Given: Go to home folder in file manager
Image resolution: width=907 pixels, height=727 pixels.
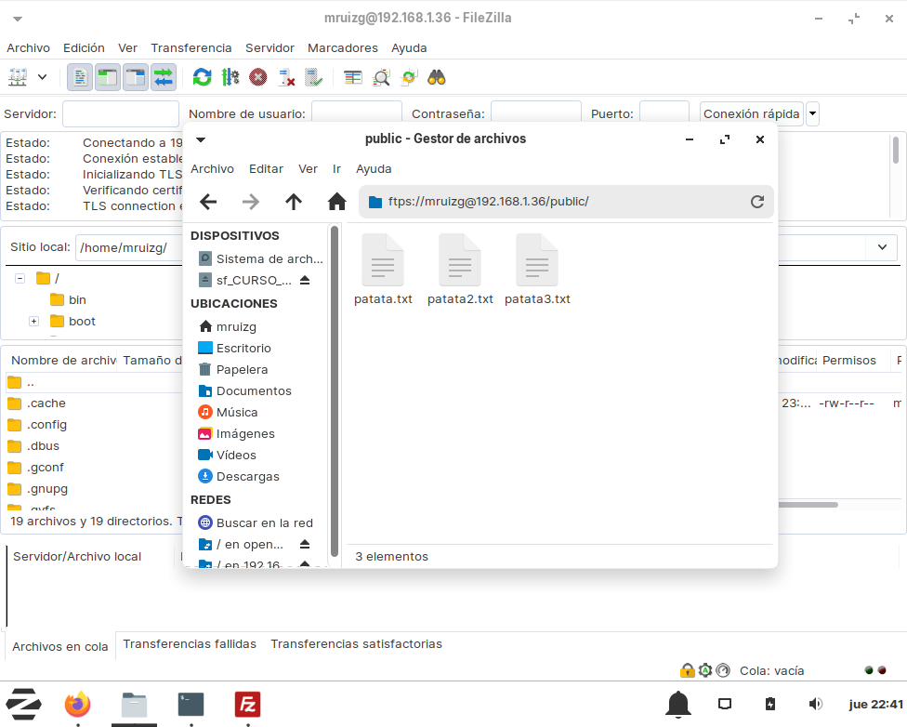Looking at the screenshot, I should (x=336, y=202).
